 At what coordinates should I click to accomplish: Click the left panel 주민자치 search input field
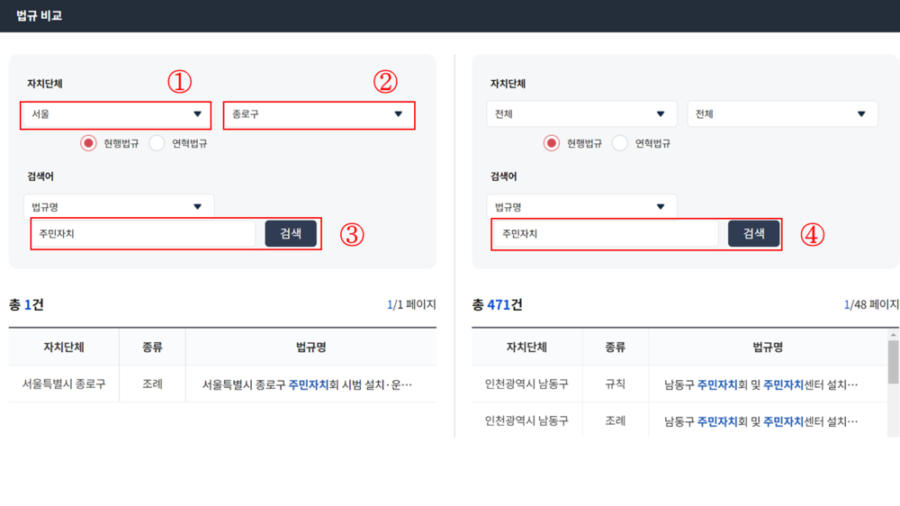click(144, 234)
